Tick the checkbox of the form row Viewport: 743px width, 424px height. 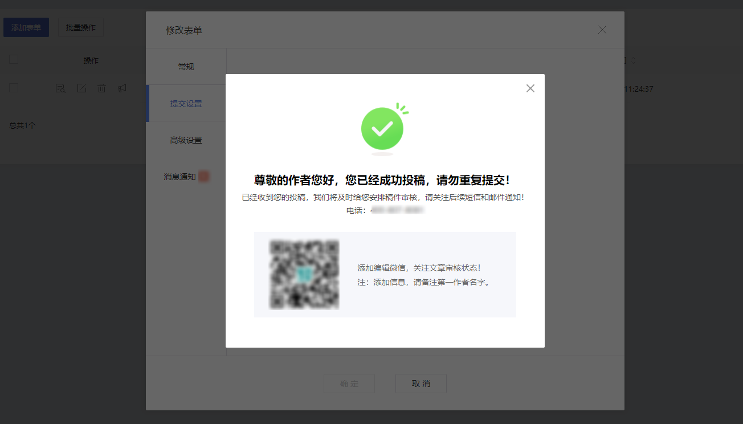(x=14, y=88)
